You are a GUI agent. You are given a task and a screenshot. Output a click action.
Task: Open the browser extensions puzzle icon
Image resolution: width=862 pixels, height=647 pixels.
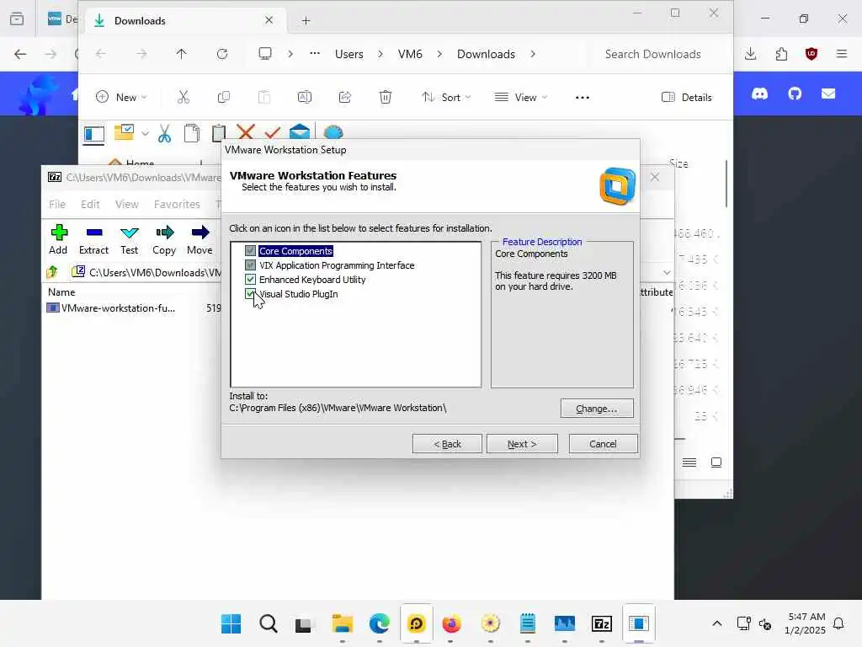point(781,54)
